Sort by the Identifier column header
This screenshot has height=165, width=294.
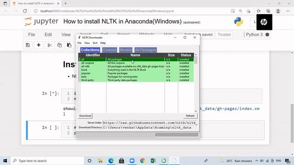(93, 55)
